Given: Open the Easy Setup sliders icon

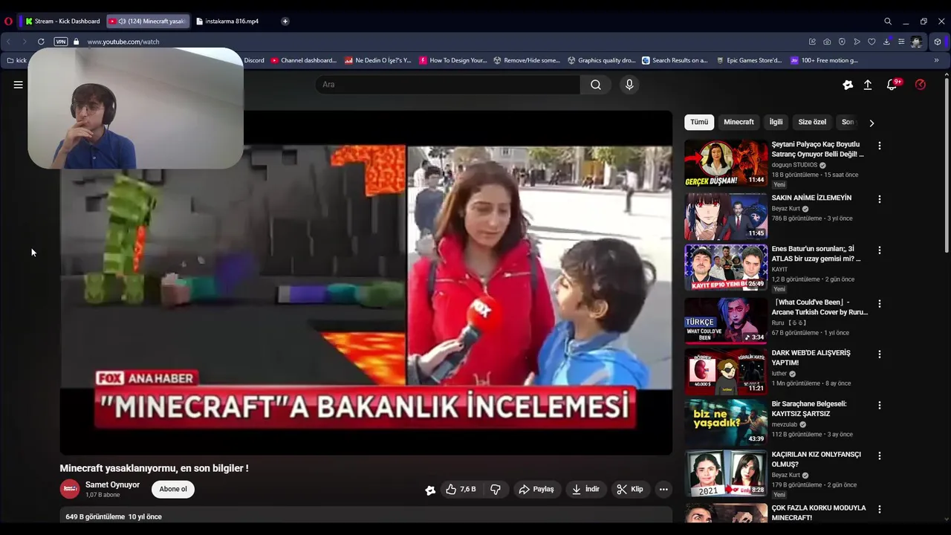Looking at the screenshot, I should (x=901, y=42).
